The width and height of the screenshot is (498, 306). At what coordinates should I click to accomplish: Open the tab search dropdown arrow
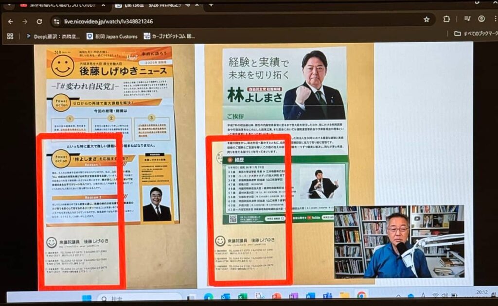click(x=10, y=5)
